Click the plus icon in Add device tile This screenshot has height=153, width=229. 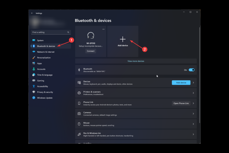[123, 39]
